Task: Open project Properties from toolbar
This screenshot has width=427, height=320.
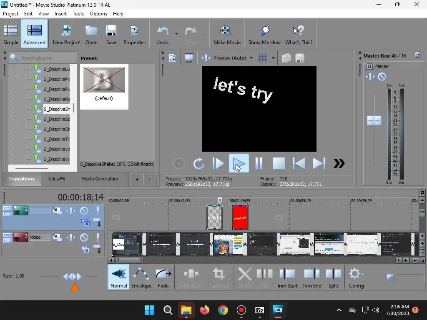Action: (x=134, y=35)
